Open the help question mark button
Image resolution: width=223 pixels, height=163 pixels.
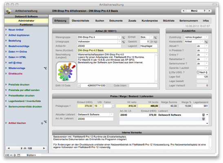pyautogui.click(x=204, y=11)
